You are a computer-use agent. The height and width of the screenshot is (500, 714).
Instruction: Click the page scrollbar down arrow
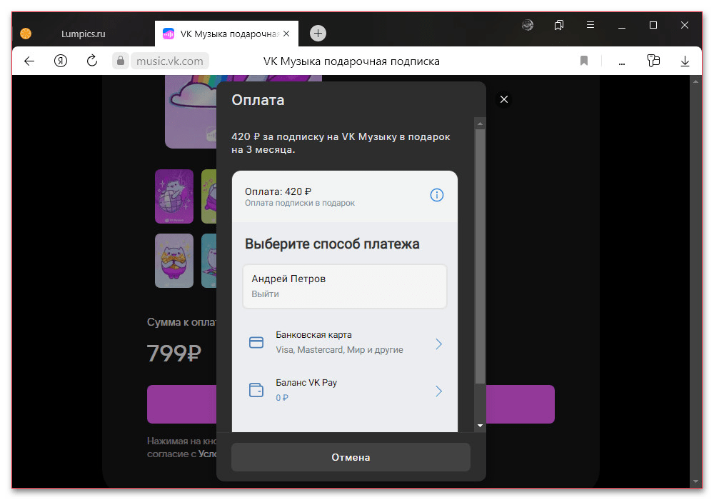point(695,481)
